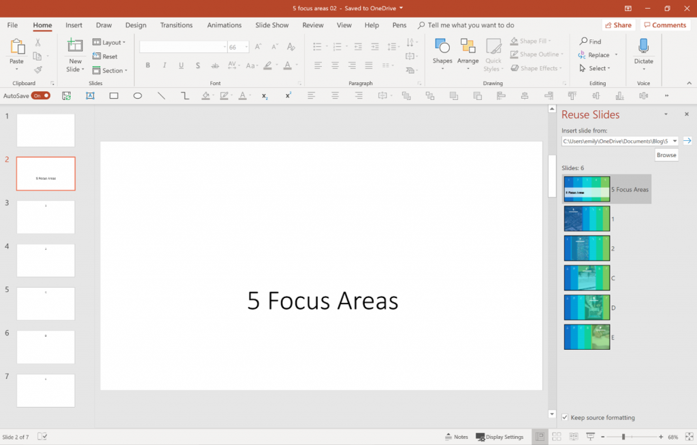The height and width of the screenshot is (445, 697).
Task: Open the Transitions tab
Action: coord(176,24)
